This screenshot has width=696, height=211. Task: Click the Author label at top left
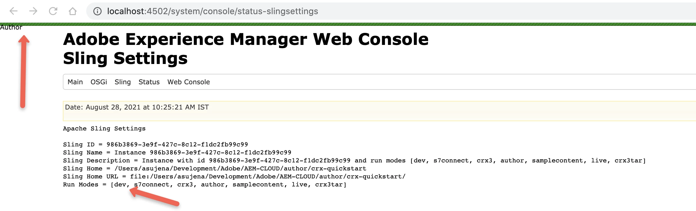click(11, 27)
